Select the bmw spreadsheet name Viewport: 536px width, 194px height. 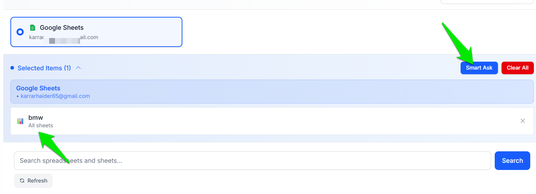[x=36, y=117]
